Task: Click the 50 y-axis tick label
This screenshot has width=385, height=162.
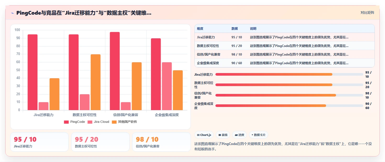Action: click(18, 70)
